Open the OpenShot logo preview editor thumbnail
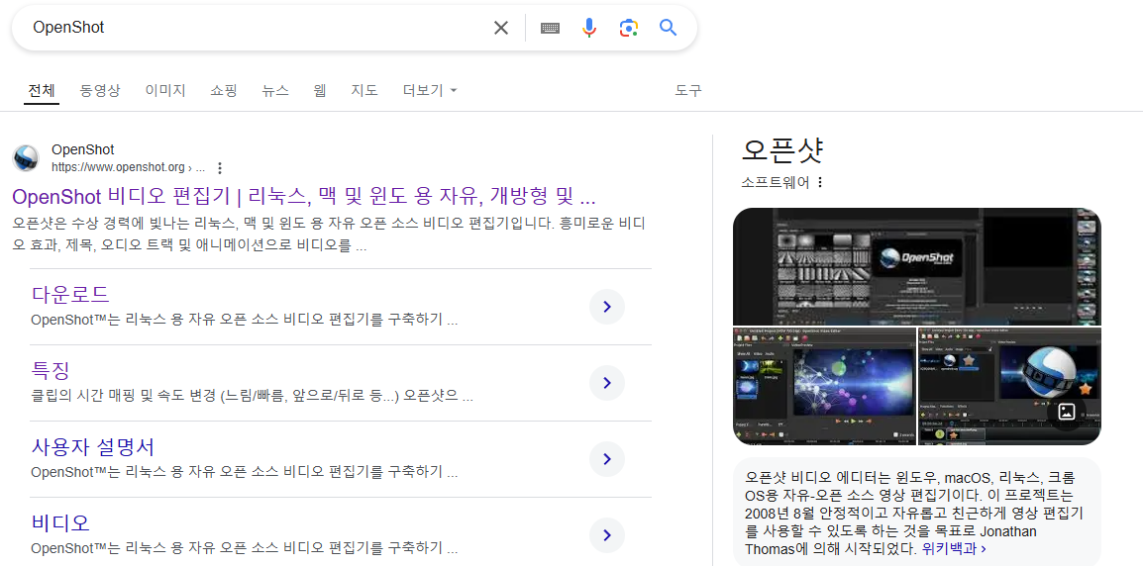Image resolution: width=1143 pixels, height=566 pixels. pos(1009,386)
